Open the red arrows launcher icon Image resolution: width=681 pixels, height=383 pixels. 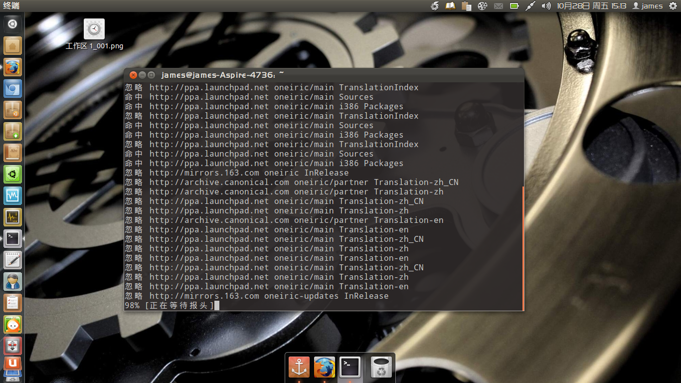12,346
